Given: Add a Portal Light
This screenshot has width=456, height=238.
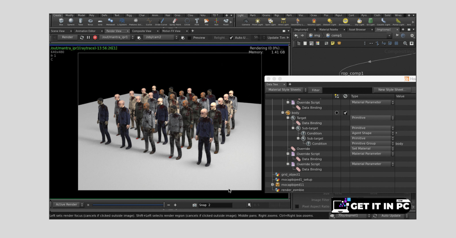Looking at the screenshot, I should pos(398,22).
